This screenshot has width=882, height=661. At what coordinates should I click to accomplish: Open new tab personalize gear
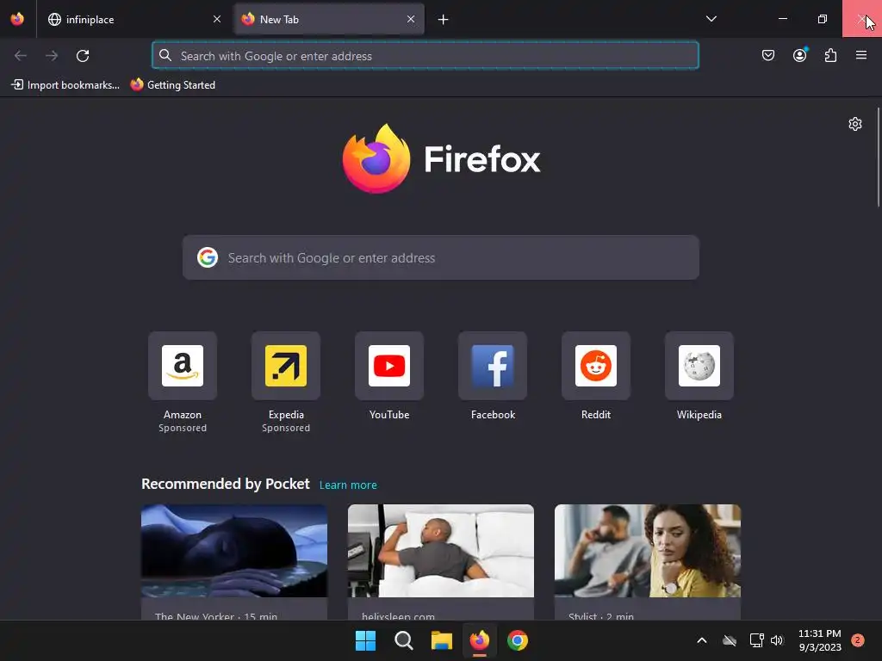click(x=855, y=124)
